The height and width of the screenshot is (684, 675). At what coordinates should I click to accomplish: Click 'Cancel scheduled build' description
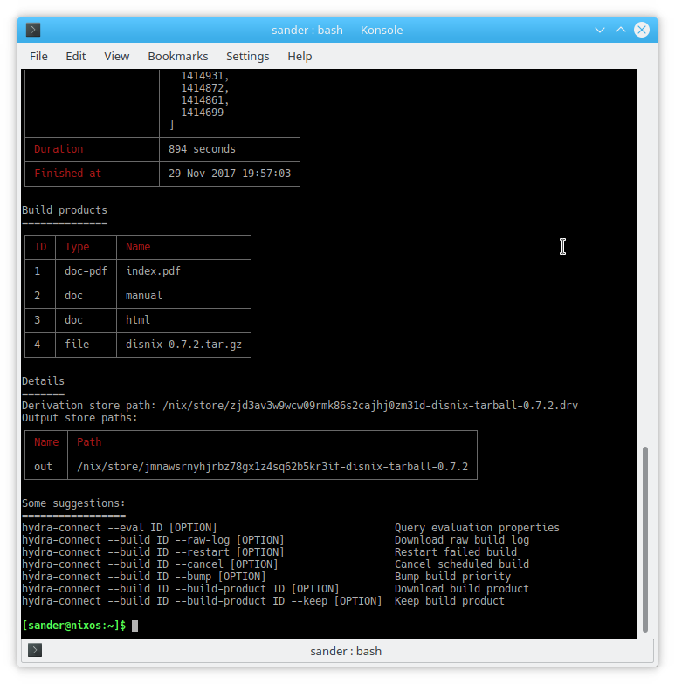(462, 564)
